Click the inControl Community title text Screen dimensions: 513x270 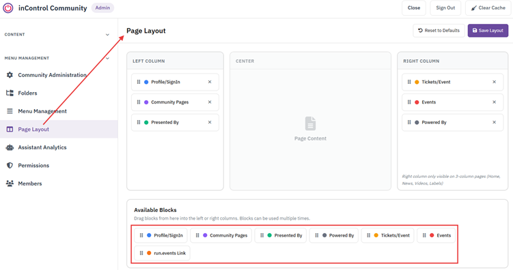(53, 8)
